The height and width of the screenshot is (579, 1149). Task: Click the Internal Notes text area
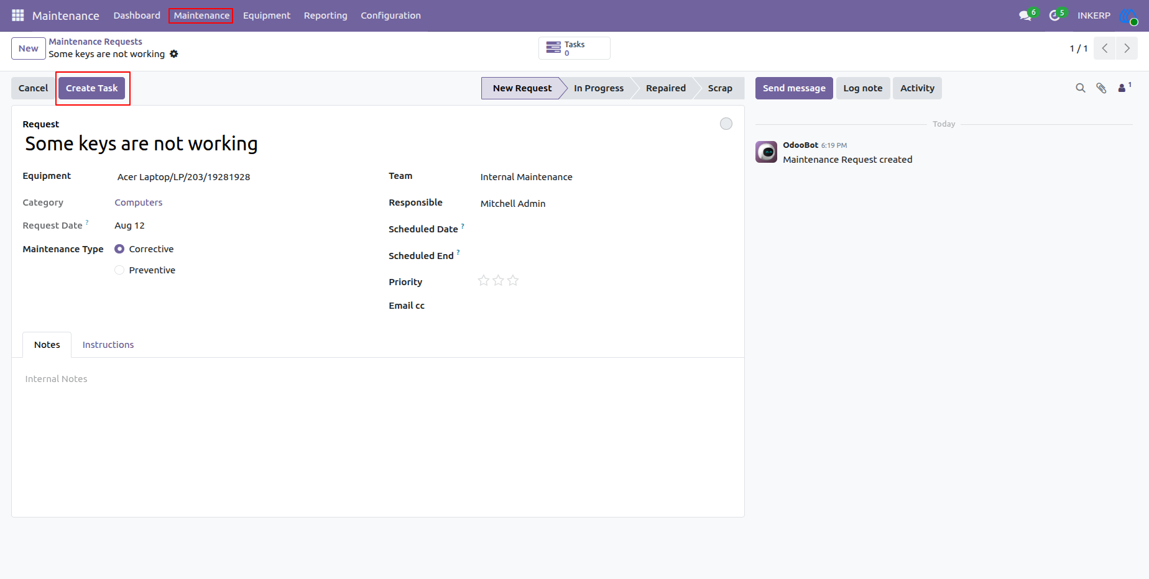(378, 379)
